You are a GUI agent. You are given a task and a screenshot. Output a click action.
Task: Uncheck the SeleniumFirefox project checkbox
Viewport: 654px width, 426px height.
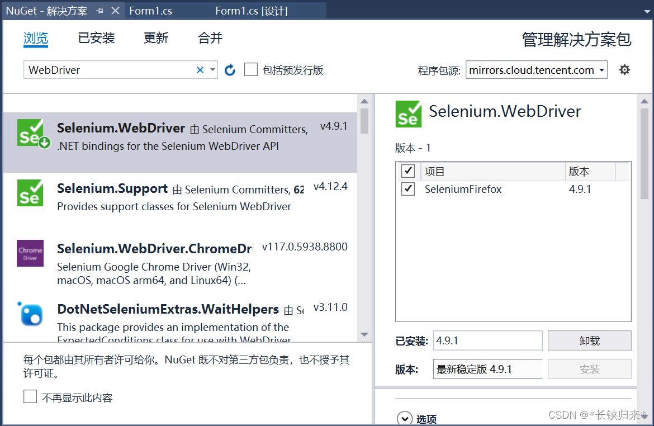pyautogui.click(x=408, y=189)
